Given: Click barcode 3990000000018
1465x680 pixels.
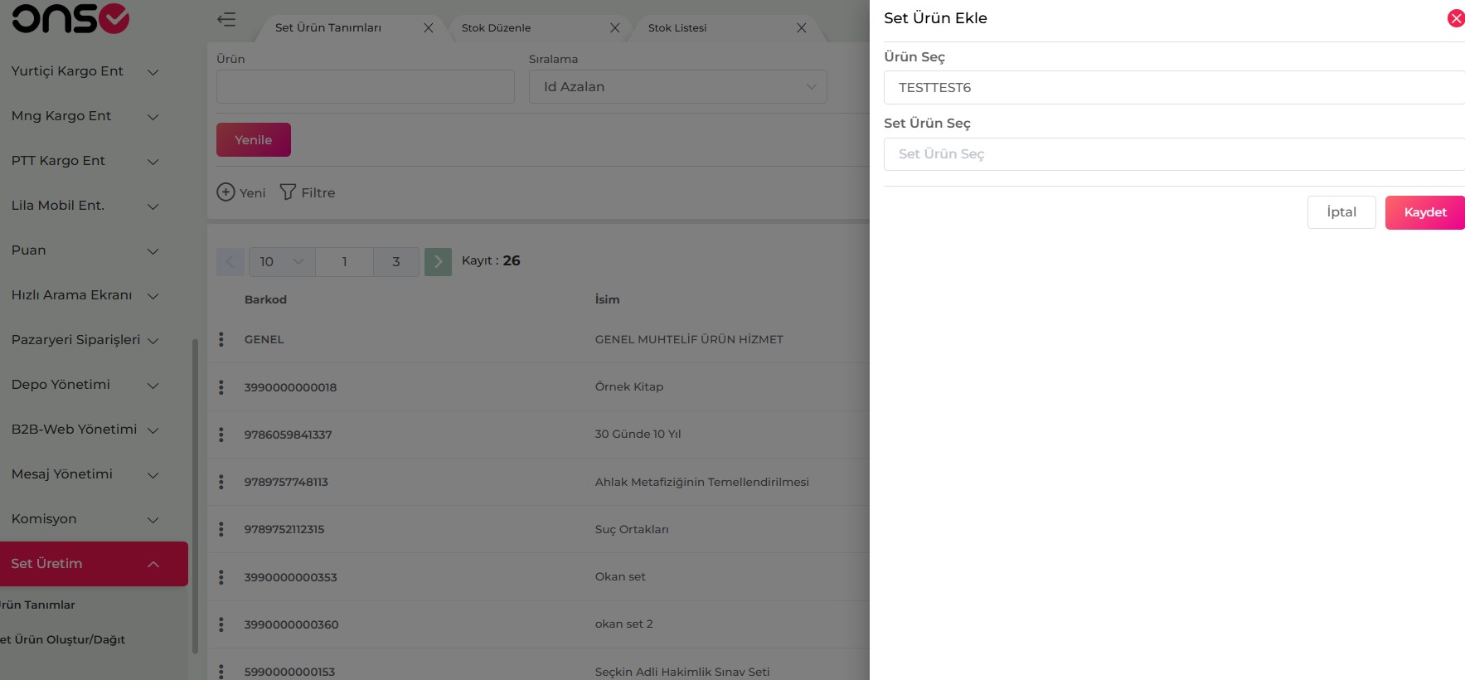Looking at the screenshot, I should [x=290, y=387].
